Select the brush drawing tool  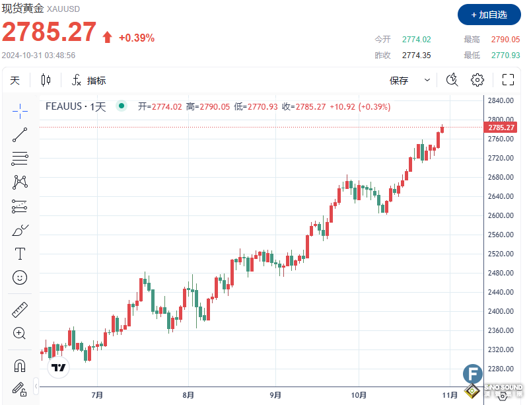pyautogui.click(x=19, y=230)
